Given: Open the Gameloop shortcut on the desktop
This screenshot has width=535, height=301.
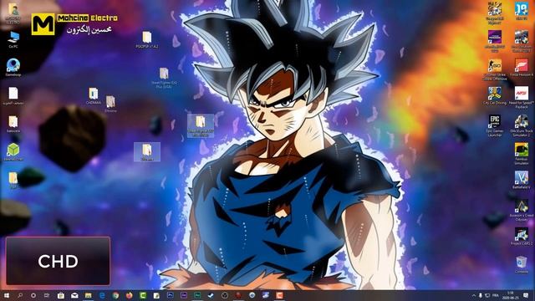Looking at the screenshot, I should [x=13, y=67].
